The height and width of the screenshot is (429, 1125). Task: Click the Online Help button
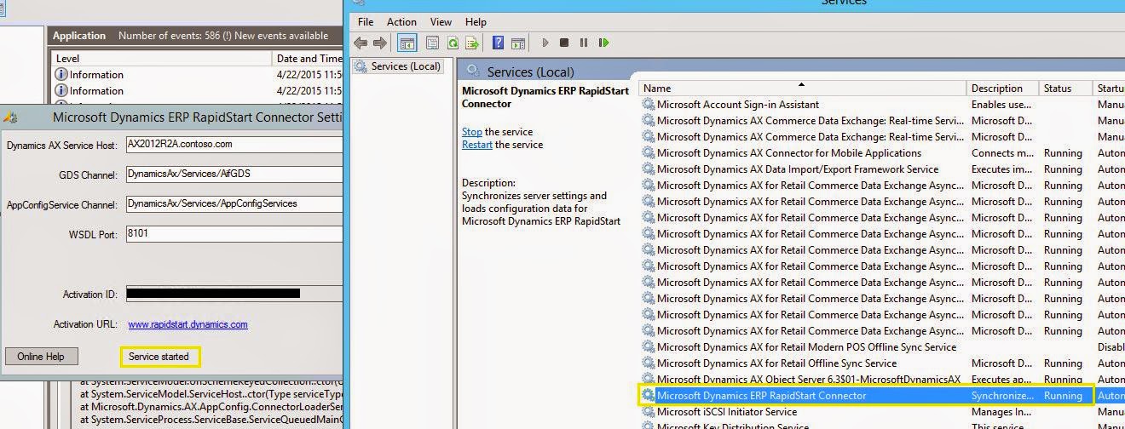click(x=41, y=357)
